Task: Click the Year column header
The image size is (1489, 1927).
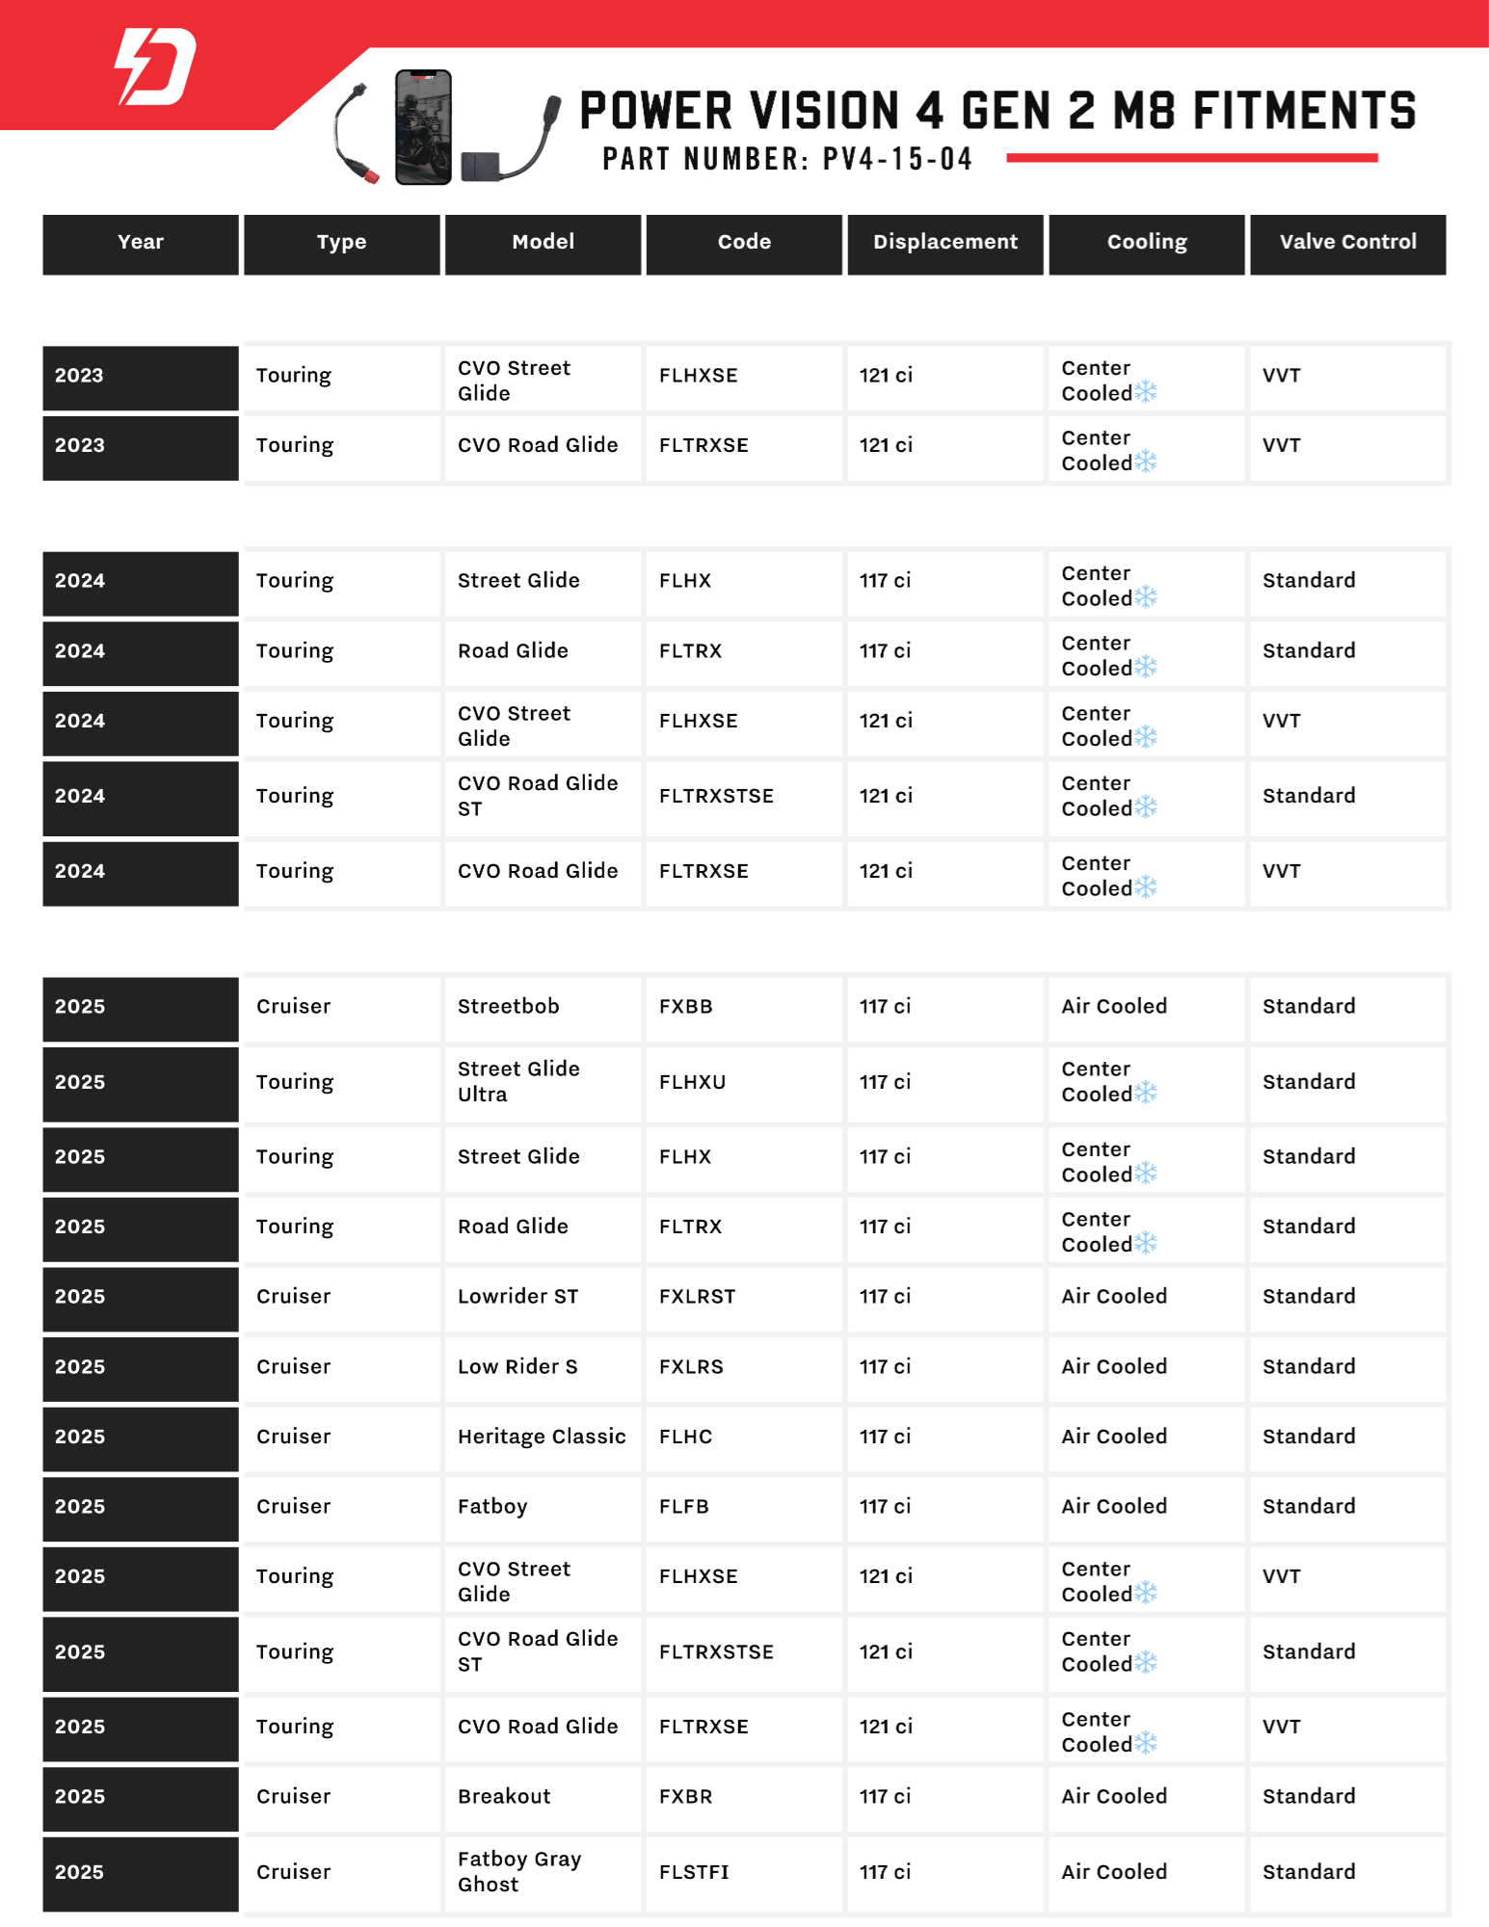Action: [x=141, y=243]
